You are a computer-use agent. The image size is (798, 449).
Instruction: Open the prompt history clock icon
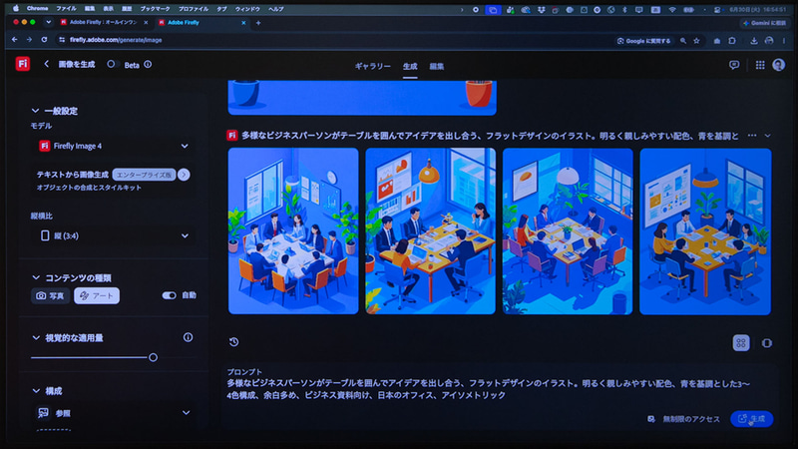233,341
